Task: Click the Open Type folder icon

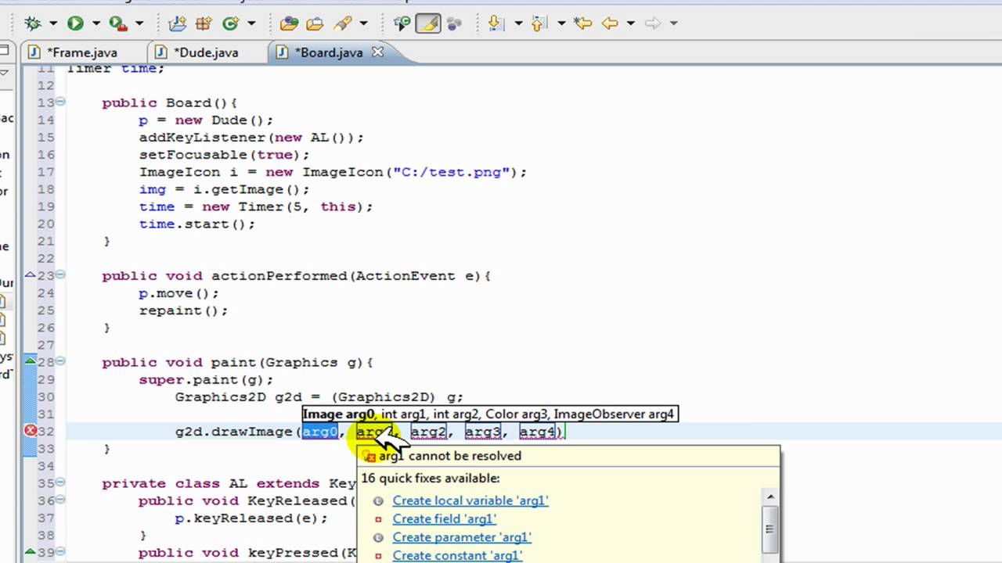Action: point(289,23)
